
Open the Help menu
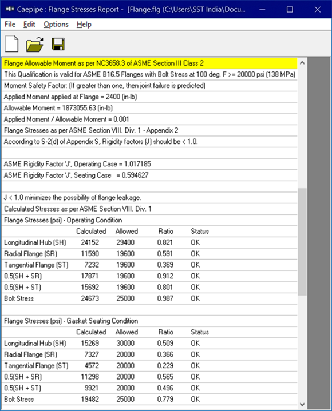(84, 25)
